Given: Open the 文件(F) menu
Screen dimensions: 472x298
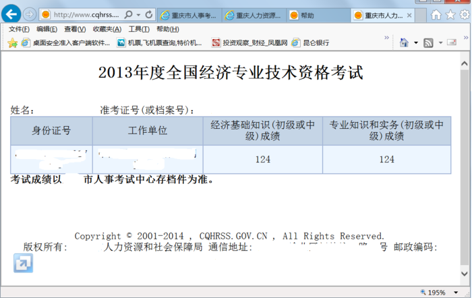Looking at the screenshot, I should (x=18, y=29).
